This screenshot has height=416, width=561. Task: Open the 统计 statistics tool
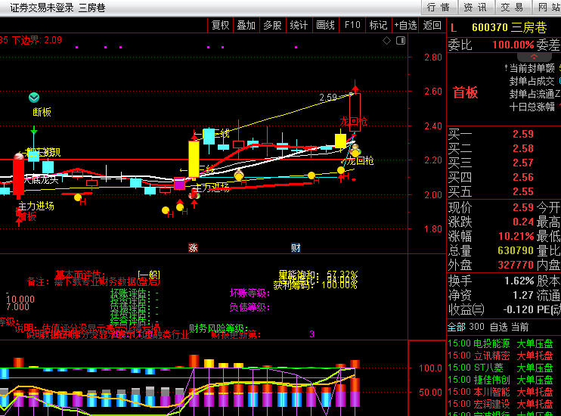299,25
